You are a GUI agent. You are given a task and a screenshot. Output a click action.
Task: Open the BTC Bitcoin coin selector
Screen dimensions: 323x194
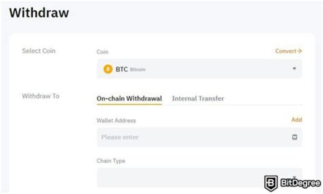pyautogui.click(x=199, y=69)
